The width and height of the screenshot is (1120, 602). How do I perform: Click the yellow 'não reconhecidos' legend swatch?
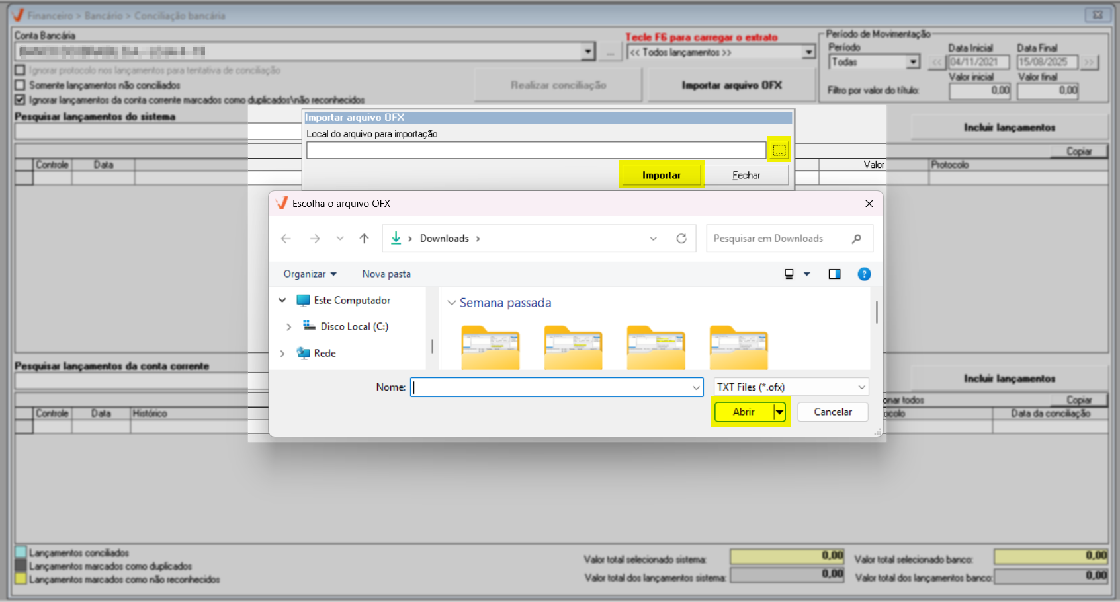[x=21, y=579]
